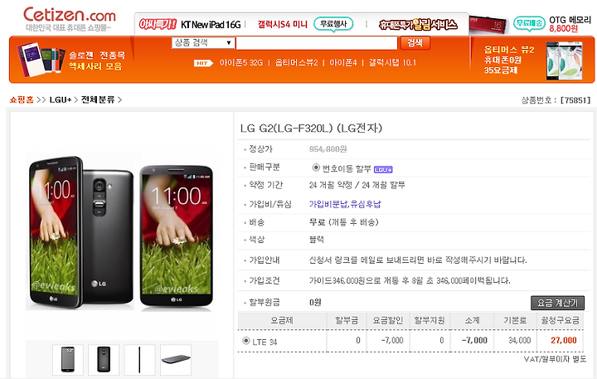
Task: Click the orange 검색 search button
Action: point(415,42)
